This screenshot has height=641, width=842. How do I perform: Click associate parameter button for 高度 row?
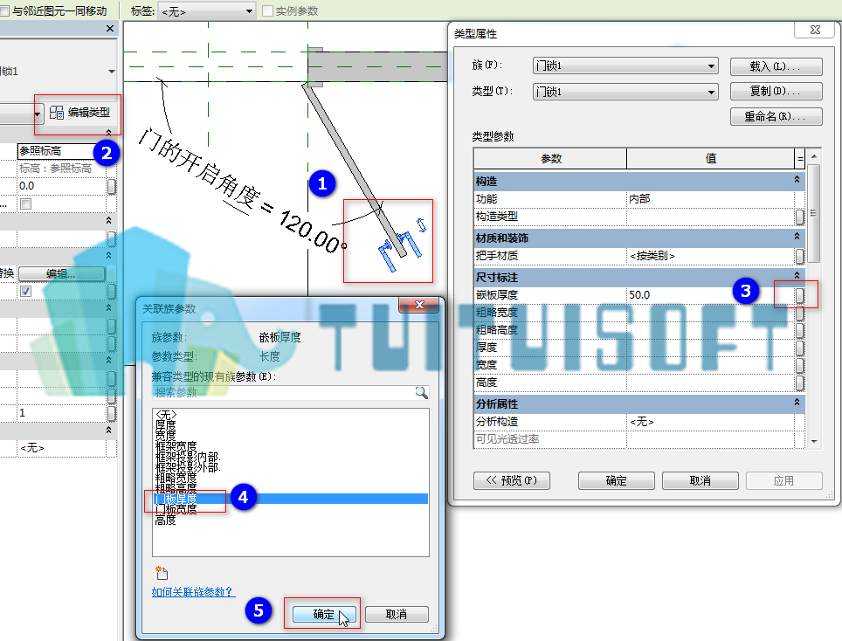(799, 383)
